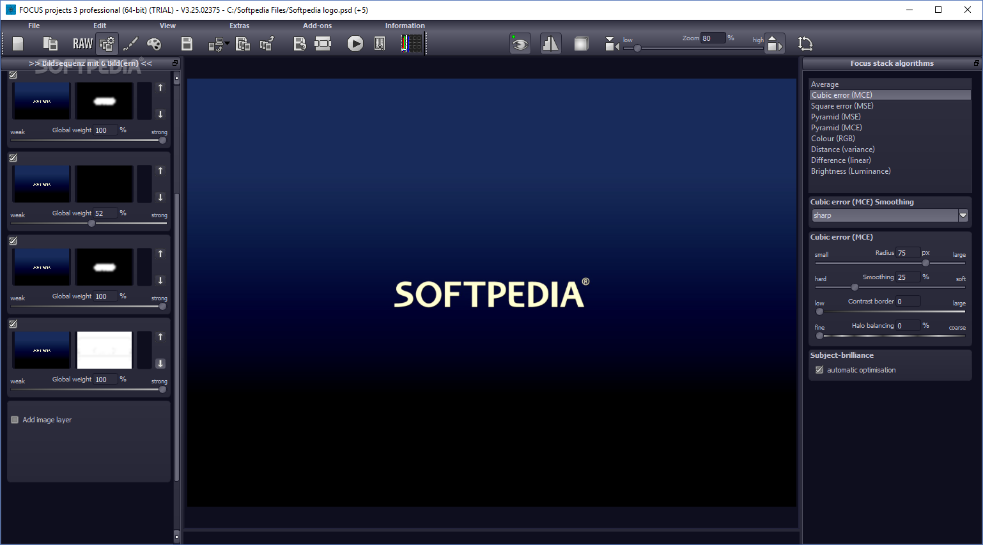
Task: Move the weight-52 layer down
Action: [160, 197]
